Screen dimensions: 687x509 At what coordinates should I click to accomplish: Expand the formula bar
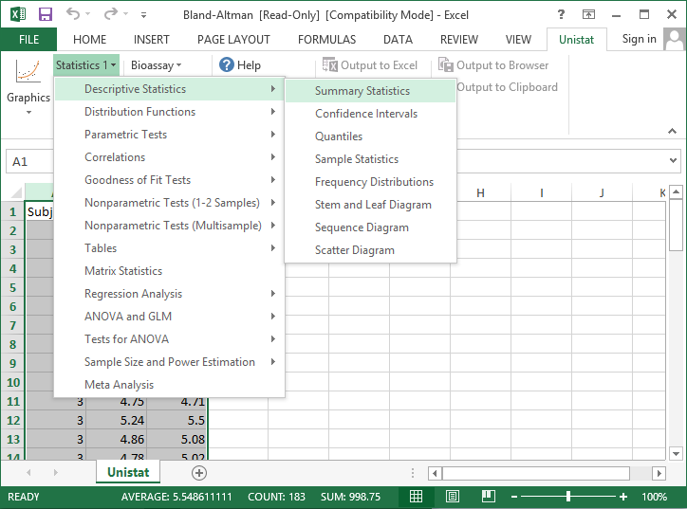pos(673,160)
